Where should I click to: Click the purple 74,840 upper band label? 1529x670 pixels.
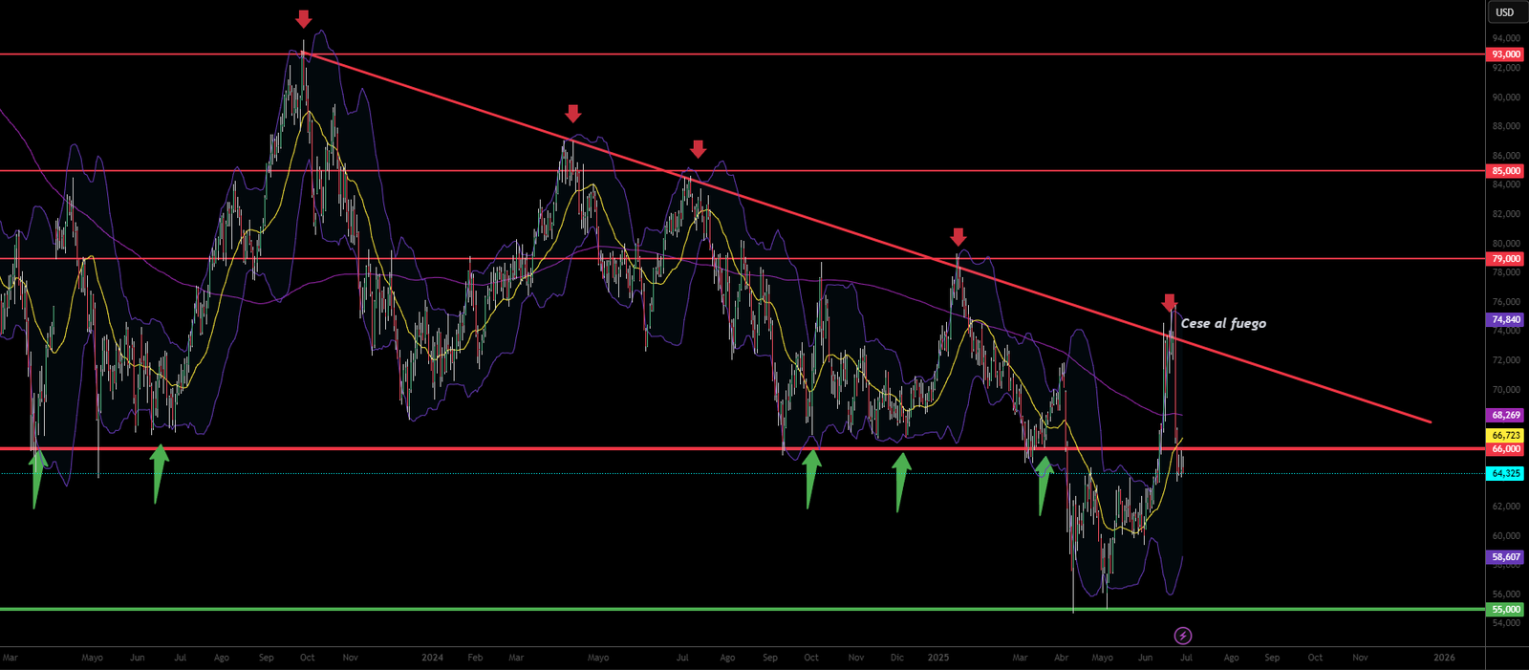[x=1505, y=320]
